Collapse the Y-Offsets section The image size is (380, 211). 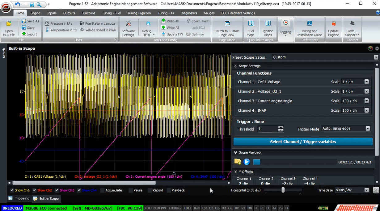[235, 172]
